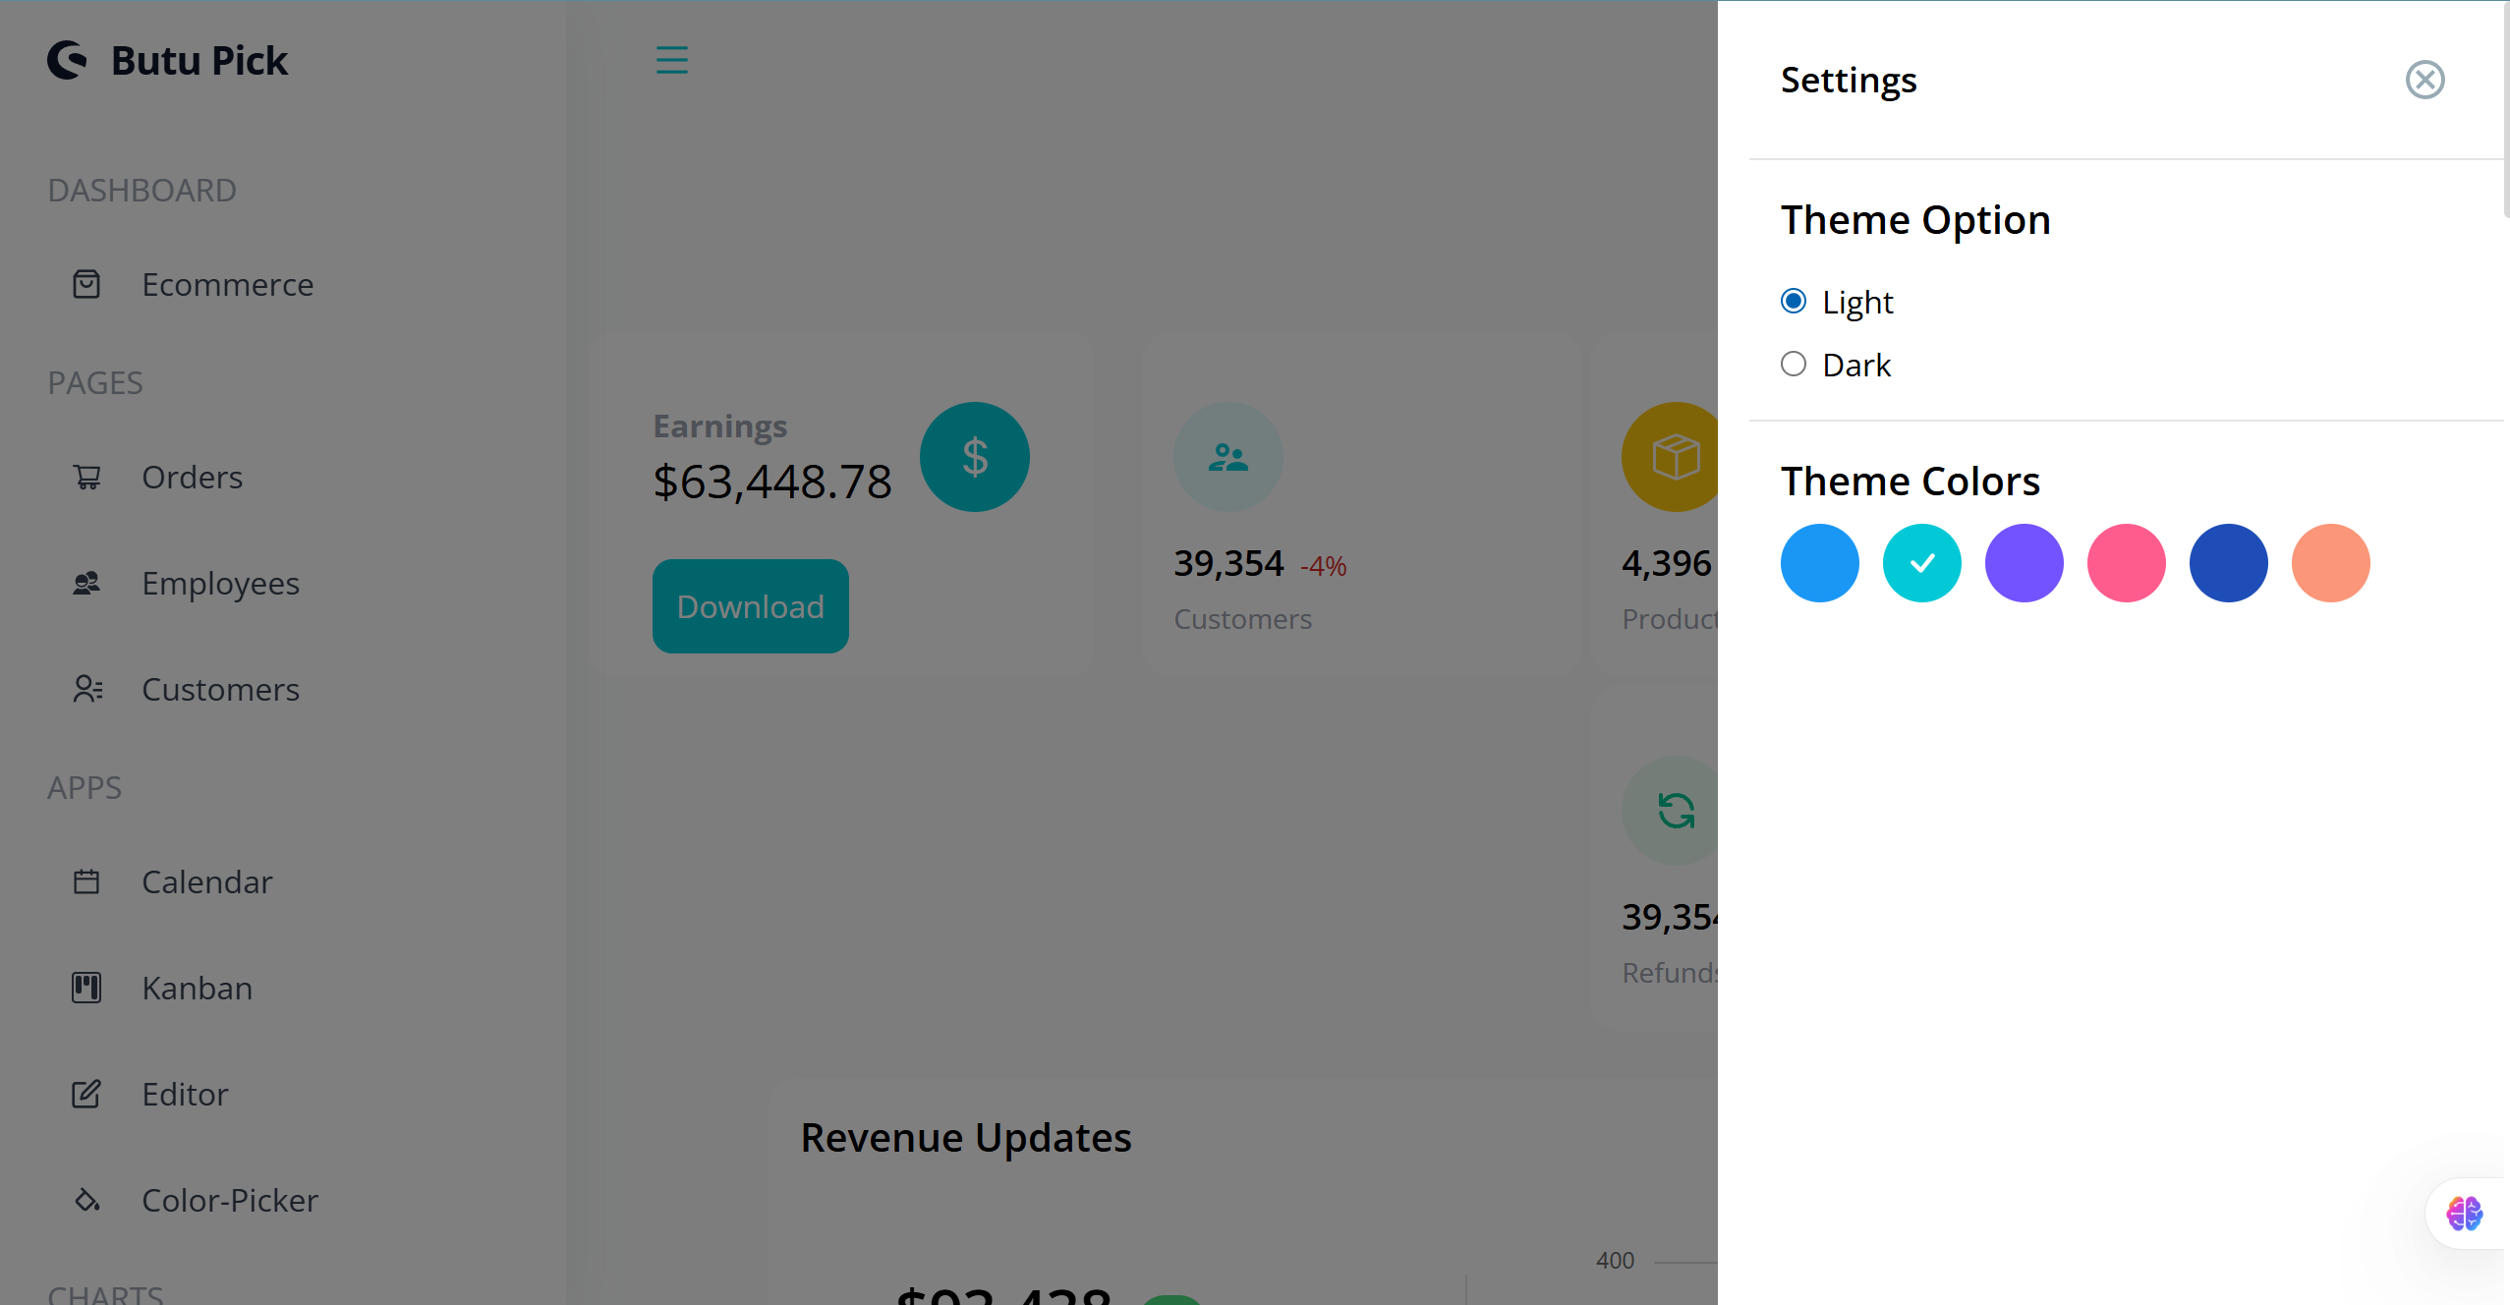This screenshot has width=2510, height=1305.
Task: Click the refunds refresh icon
Action: 1675,811
